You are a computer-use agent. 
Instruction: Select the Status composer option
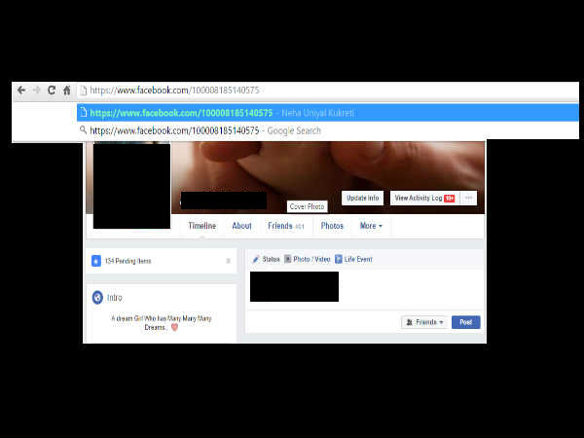[266, 259]
